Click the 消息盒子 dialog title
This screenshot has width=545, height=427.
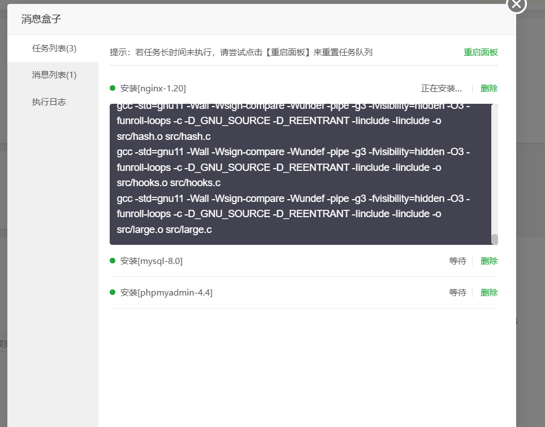pos(41,19)
